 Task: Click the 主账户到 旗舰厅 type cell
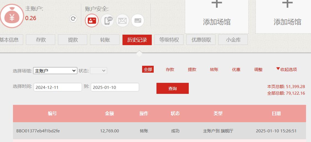(218, 131)
